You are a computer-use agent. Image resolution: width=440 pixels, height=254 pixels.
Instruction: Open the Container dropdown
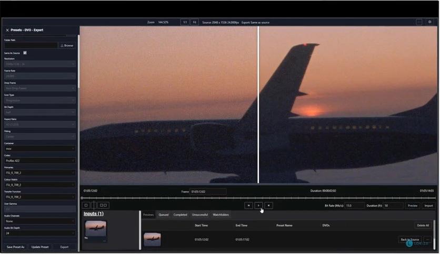(40, 149)
